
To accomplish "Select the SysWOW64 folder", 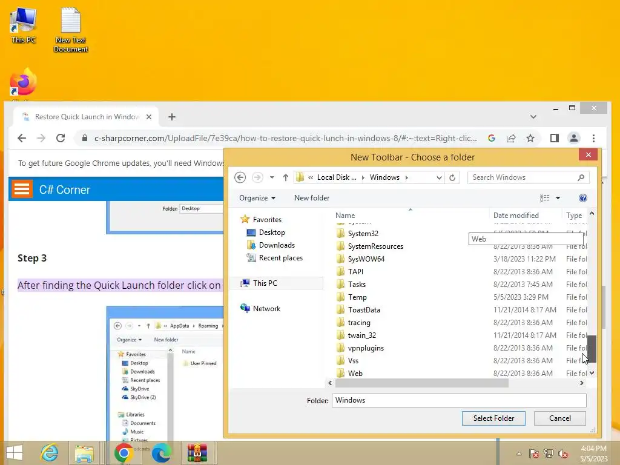I will (366, 259).
